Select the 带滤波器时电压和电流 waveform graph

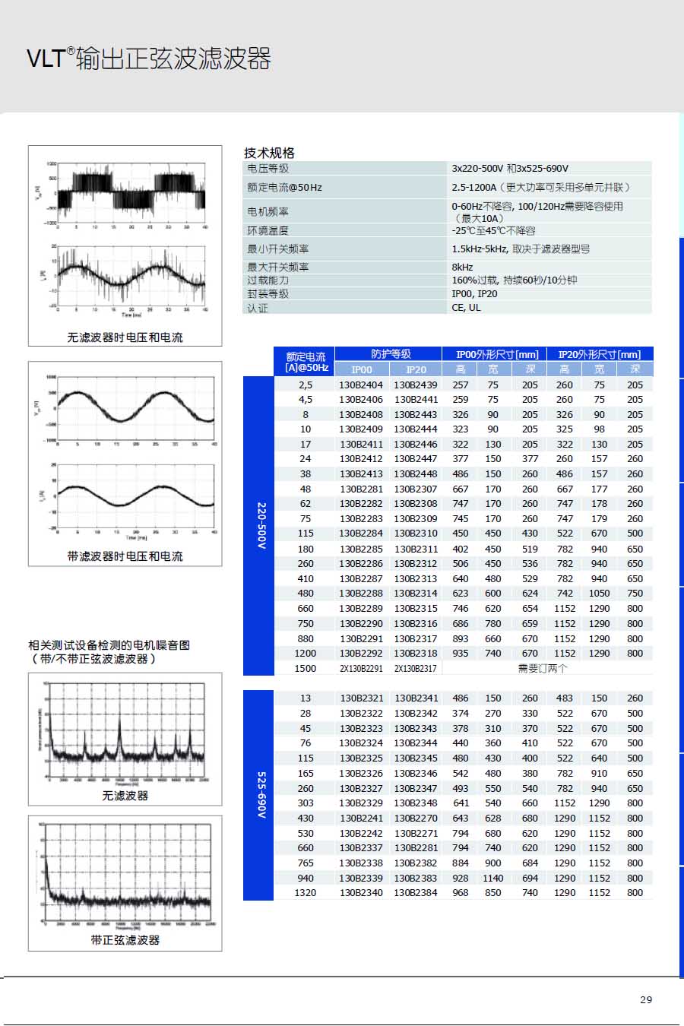(125, 456)
